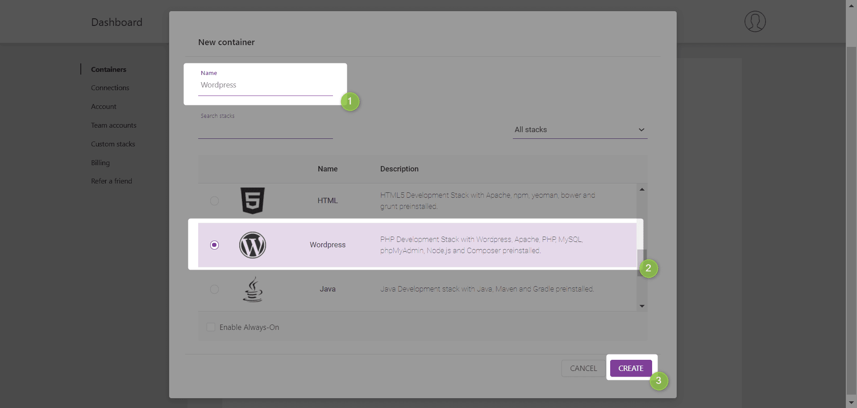Open the Billing sidebar section

pos(100,163)
